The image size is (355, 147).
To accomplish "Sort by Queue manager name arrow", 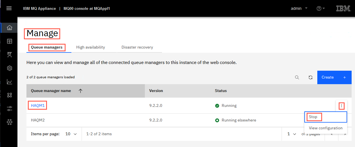I will [80, 91].
